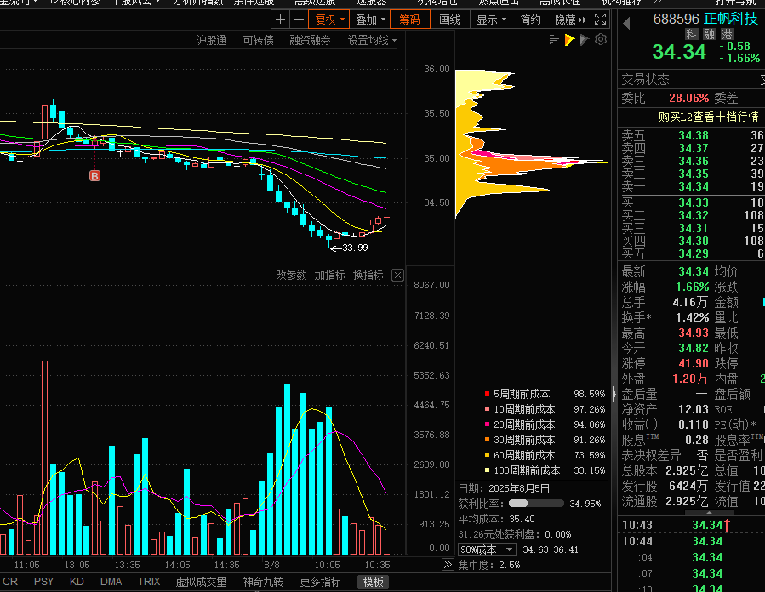Open the 90%成本 cost range dropdown
Image resolution: width=765 pixels, height=592 pixels.
(x=487, y=549)
